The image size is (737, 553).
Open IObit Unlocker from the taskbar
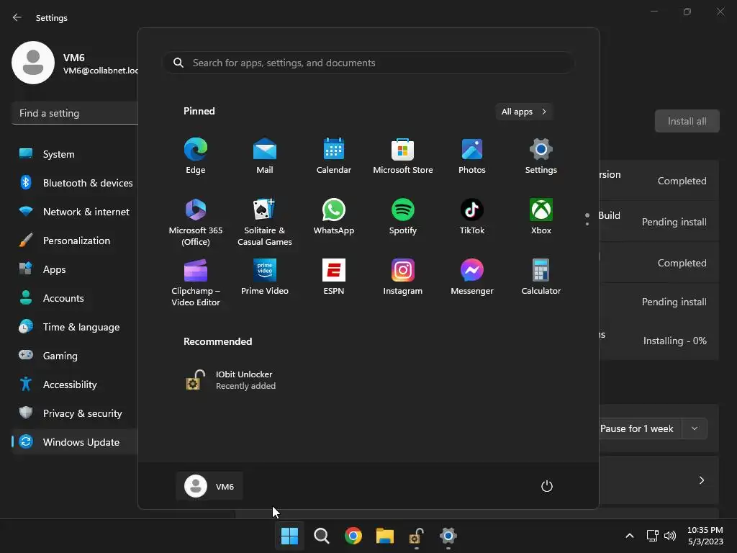[417, 536]
